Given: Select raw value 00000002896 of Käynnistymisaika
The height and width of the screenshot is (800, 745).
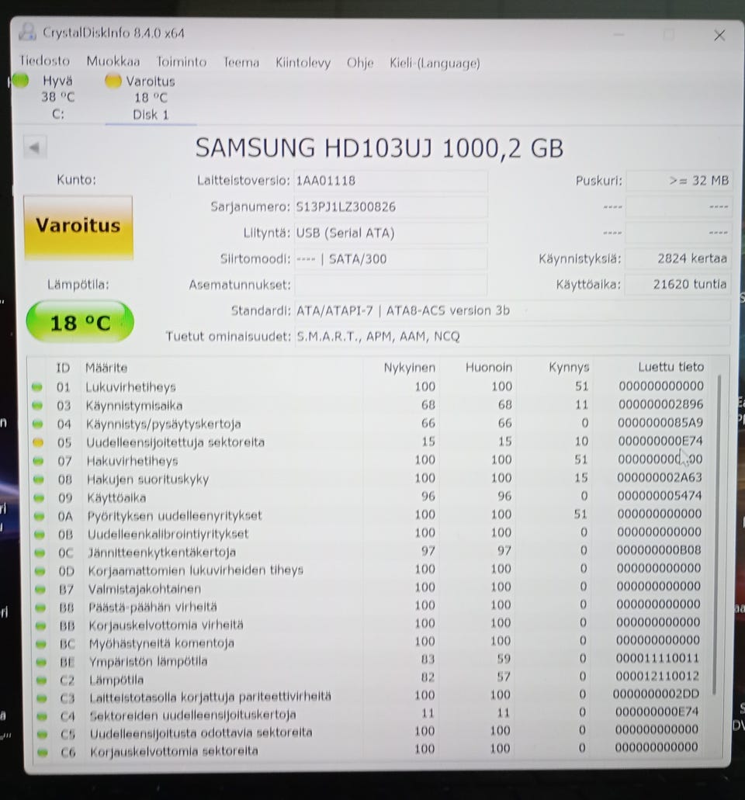Looking at the screenshot, I should point(661,404).
